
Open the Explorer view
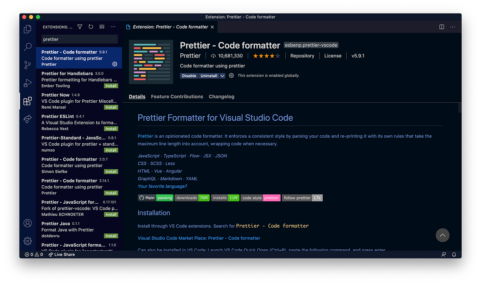(x=28, y=29)
